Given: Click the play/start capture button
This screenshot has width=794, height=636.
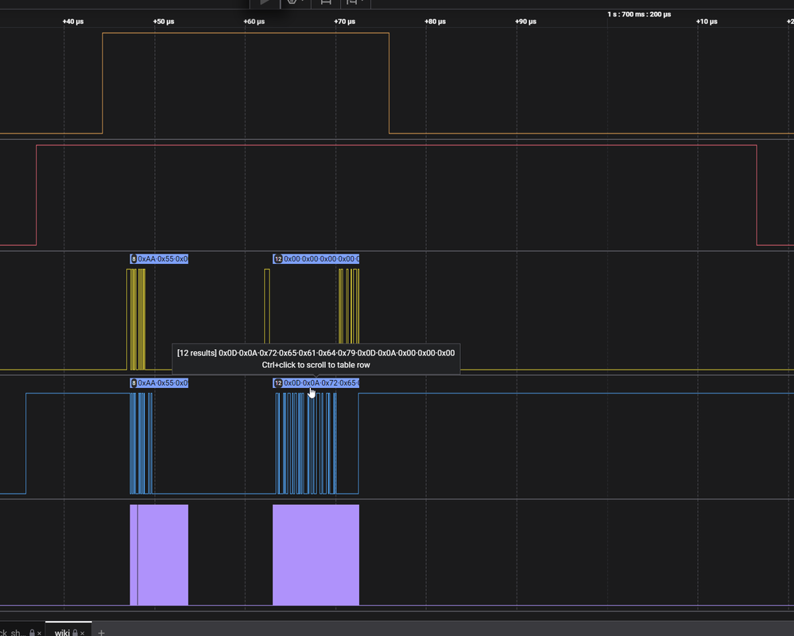Looking at the screenshot, I should coord(265,3).
